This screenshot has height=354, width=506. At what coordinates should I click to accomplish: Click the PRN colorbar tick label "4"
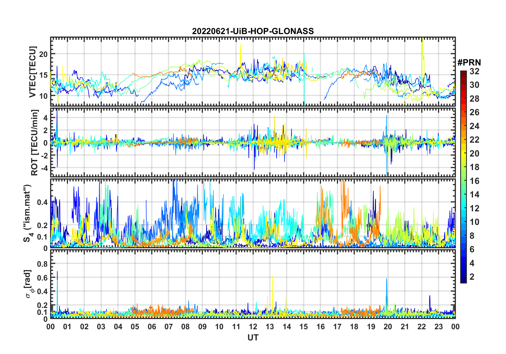pyautogui.click(x=472, y=263)
